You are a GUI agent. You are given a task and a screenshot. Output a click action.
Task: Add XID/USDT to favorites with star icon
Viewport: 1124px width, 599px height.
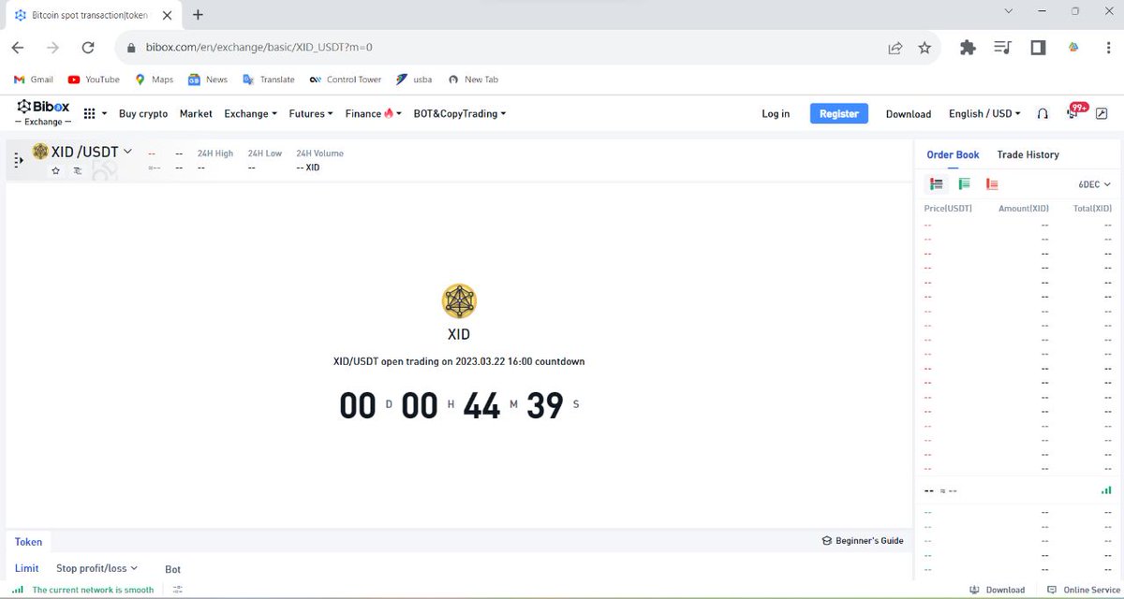pyautogui.click(x=55, y=171)
